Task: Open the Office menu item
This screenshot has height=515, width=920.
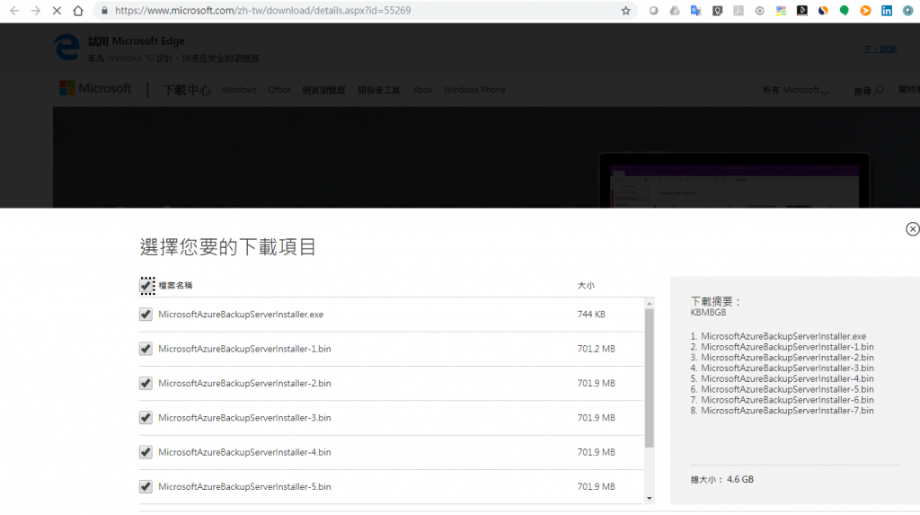Action: point(279,90)
